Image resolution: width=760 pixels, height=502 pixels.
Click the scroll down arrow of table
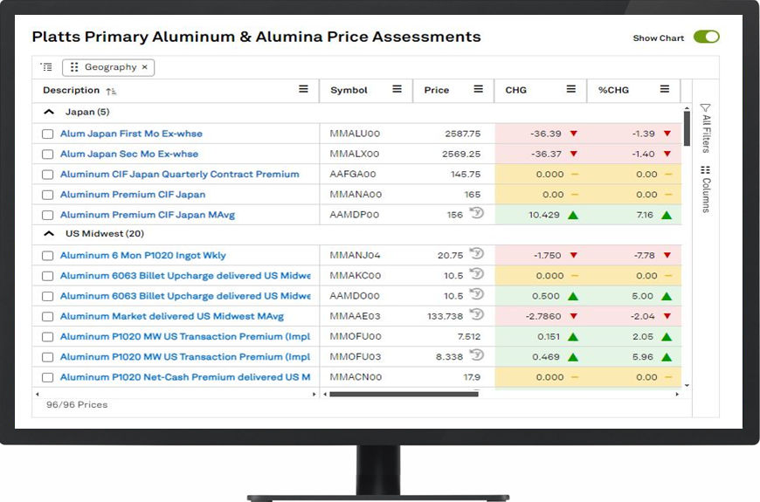[687, 386]
